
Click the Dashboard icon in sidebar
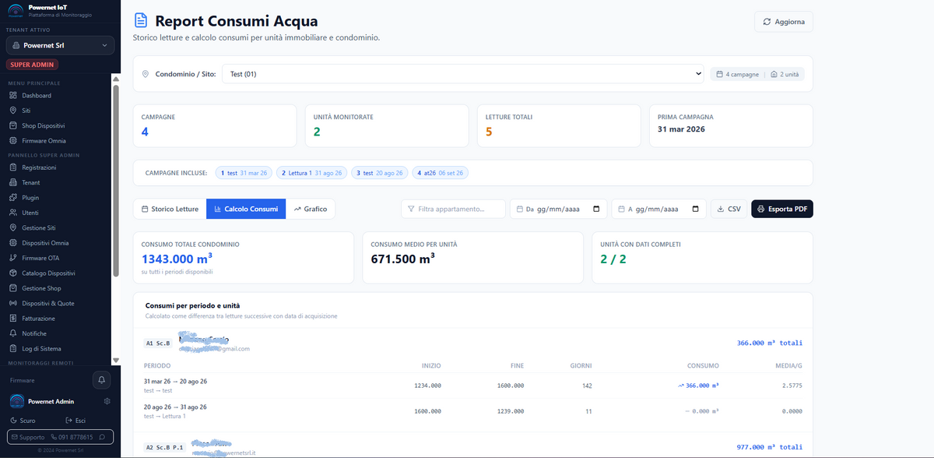coord(13,96)
